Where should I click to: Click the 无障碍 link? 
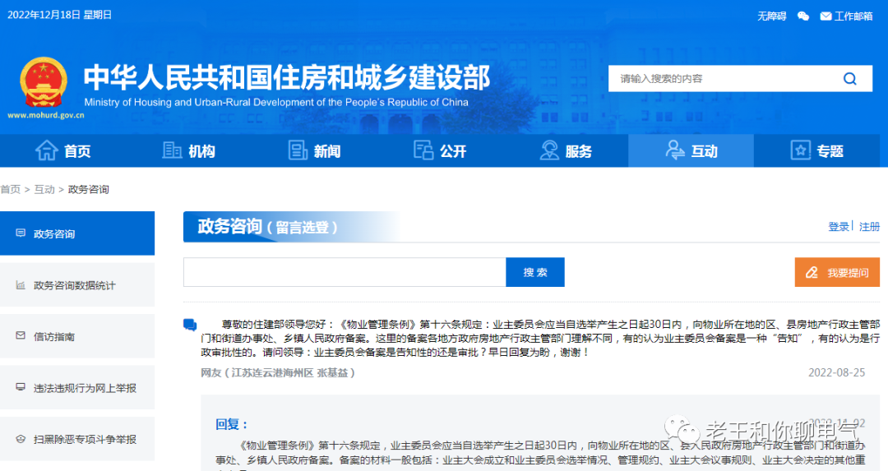click(x=772, y=16)
